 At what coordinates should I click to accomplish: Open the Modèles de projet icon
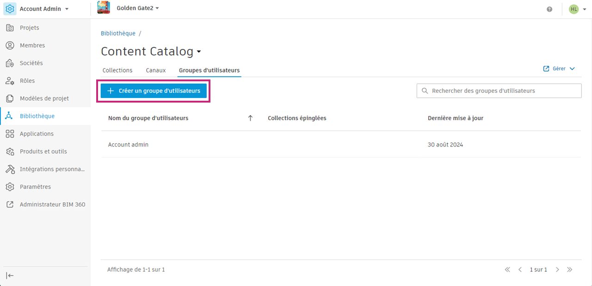[x=10, y=98]
